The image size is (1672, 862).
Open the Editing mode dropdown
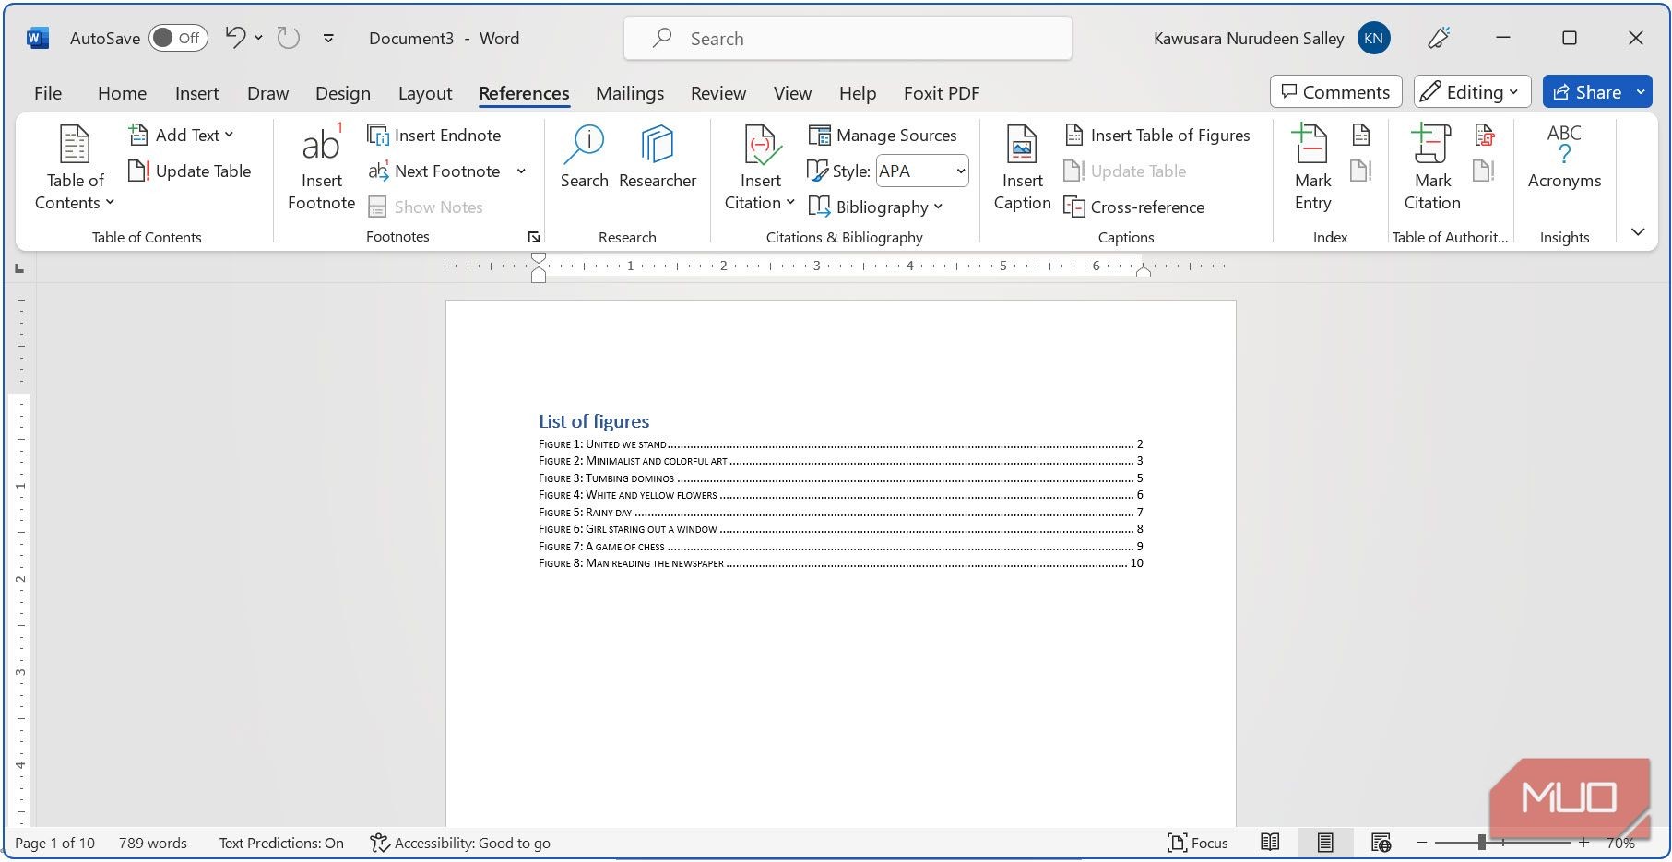point(1472,91)
